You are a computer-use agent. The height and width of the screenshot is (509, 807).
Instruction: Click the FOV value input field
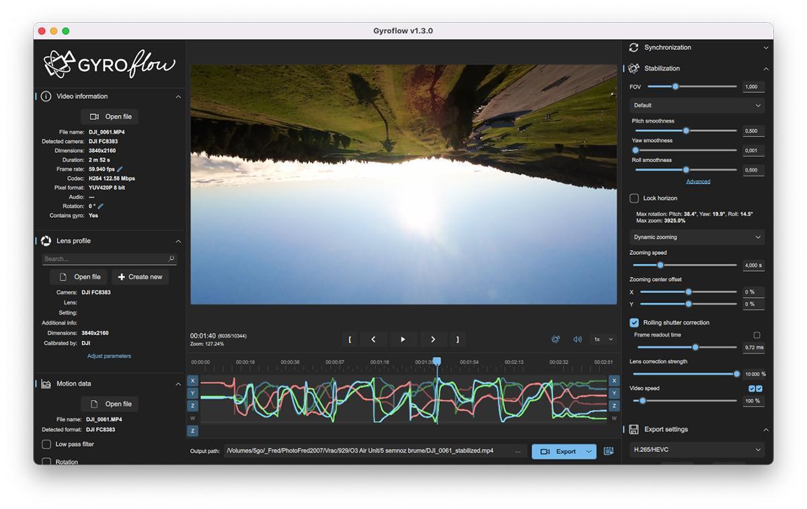[753, 87]
